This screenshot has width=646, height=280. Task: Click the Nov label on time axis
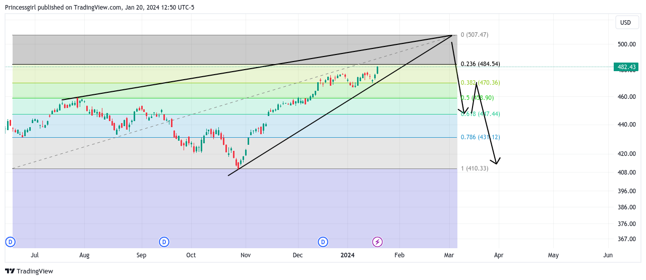[246, 255]
